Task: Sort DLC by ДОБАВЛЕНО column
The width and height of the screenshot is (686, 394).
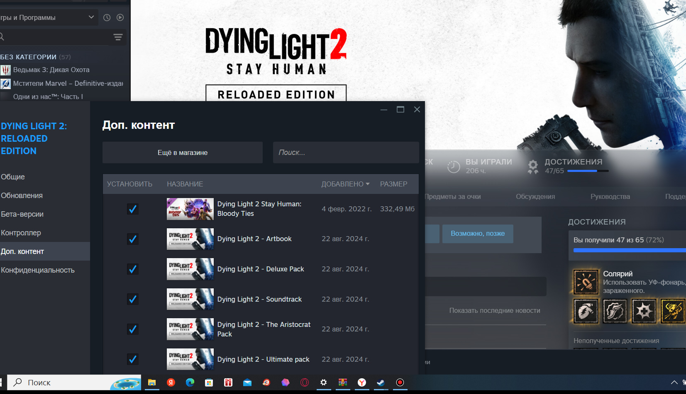Action: [345, 184]
